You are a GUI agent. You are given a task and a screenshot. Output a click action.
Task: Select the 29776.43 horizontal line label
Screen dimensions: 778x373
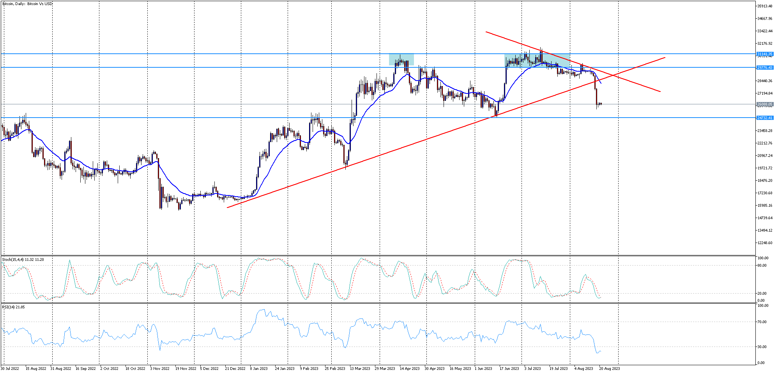(x=764, y=68)
